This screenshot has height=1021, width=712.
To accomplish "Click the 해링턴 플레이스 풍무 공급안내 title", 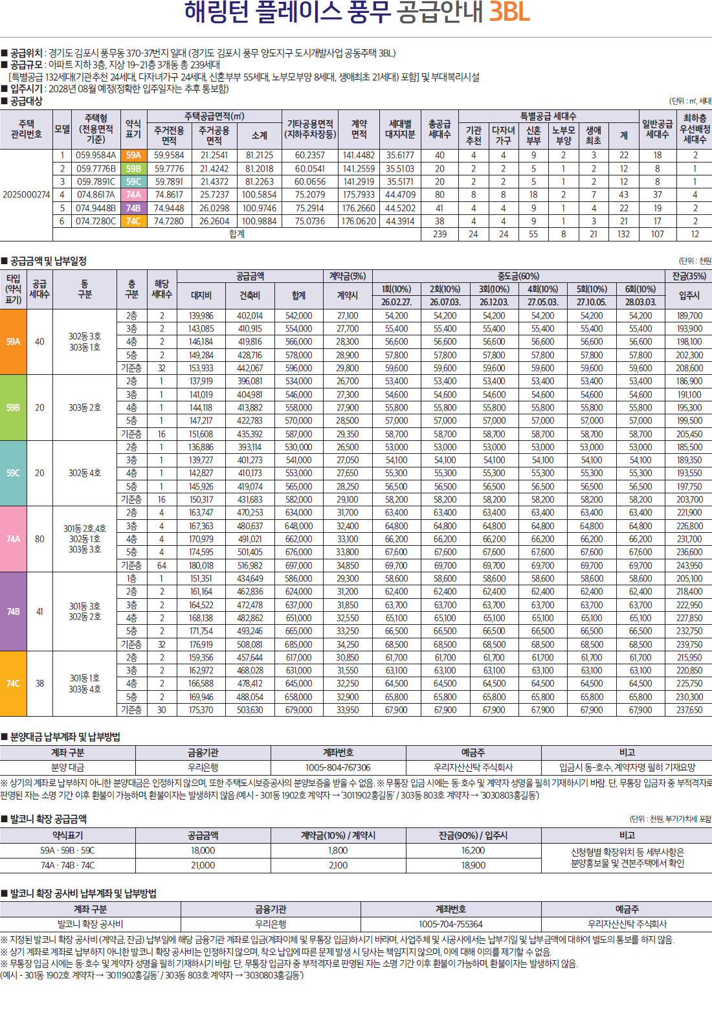I will point(357,12).
